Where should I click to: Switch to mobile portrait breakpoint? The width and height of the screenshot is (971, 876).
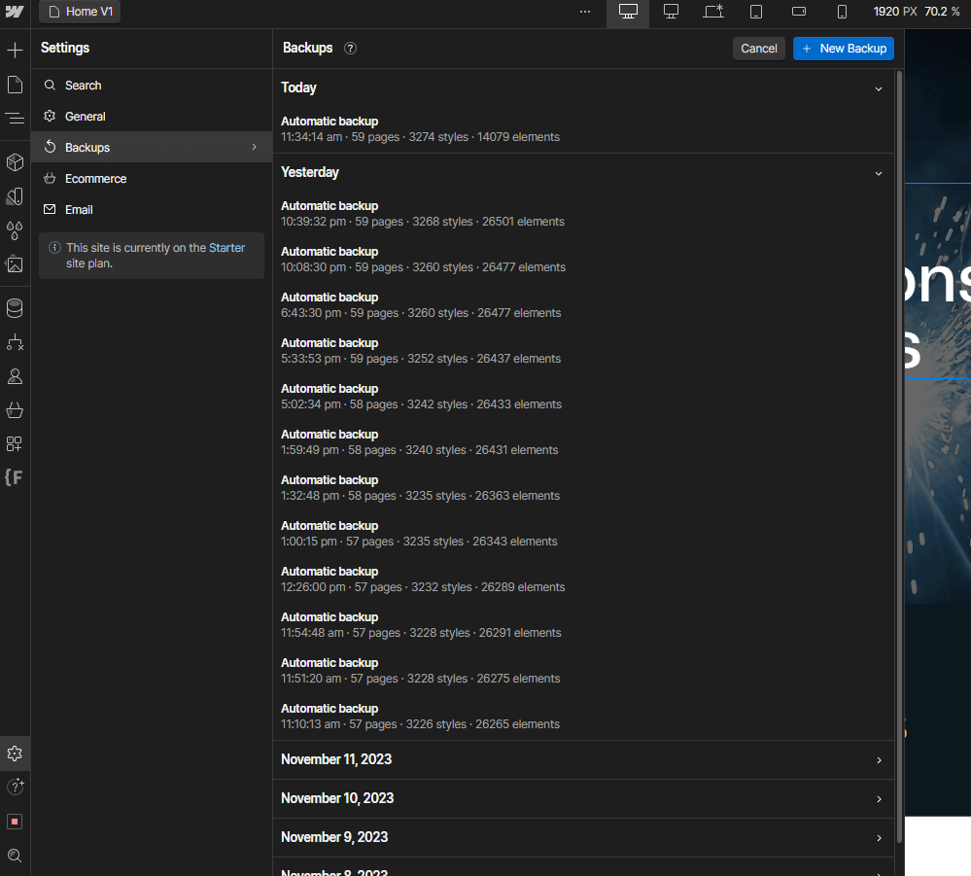click(x=842, y=12)
